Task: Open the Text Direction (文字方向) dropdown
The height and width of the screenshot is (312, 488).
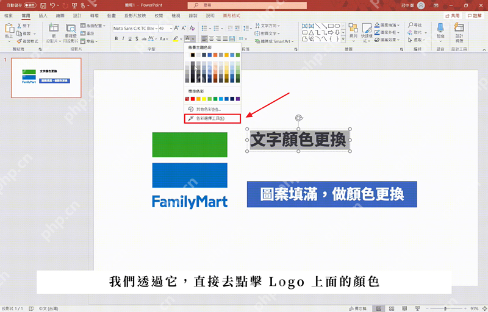Action: point(267,26)
